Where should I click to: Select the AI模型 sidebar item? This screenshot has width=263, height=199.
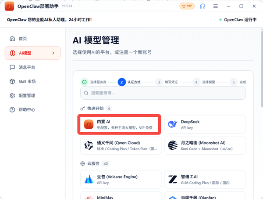[32, 53]
